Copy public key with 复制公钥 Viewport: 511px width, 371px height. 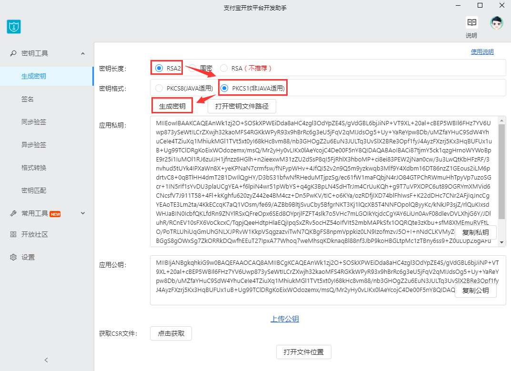click(x=475, y=291)
